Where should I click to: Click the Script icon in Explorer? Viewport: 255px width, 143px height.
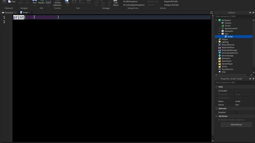(x=226, y=37)
